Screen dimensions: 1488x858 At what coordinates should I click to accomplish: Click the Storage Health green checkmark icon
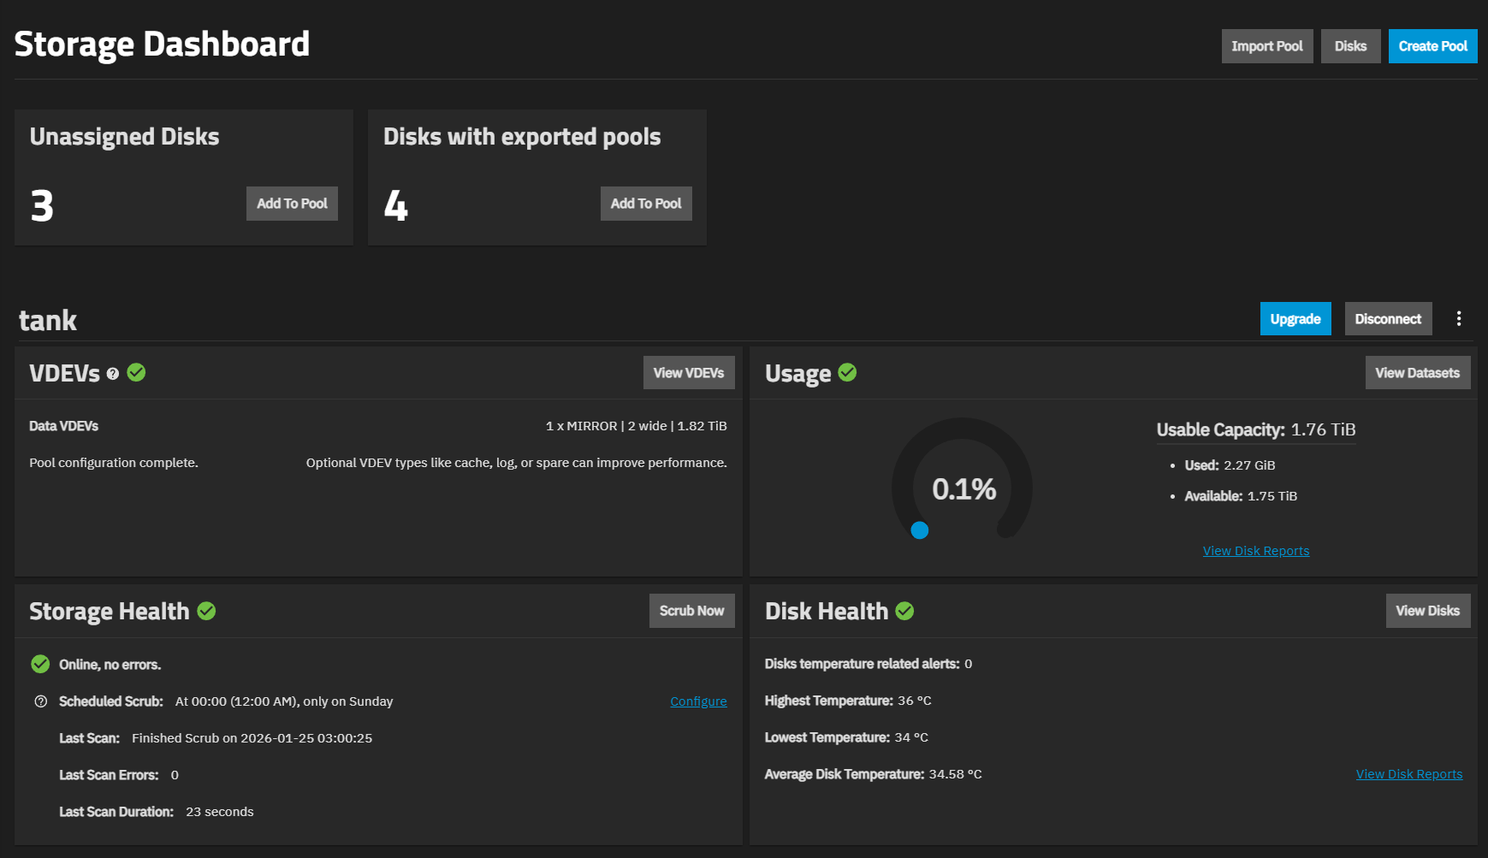(206, 611)
